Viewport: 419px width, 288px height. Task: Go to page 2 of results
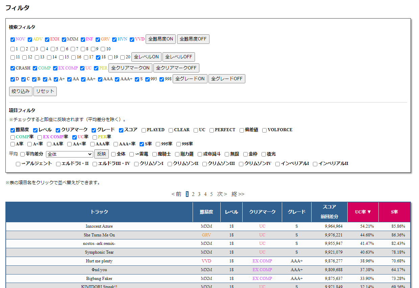[193, 194]
